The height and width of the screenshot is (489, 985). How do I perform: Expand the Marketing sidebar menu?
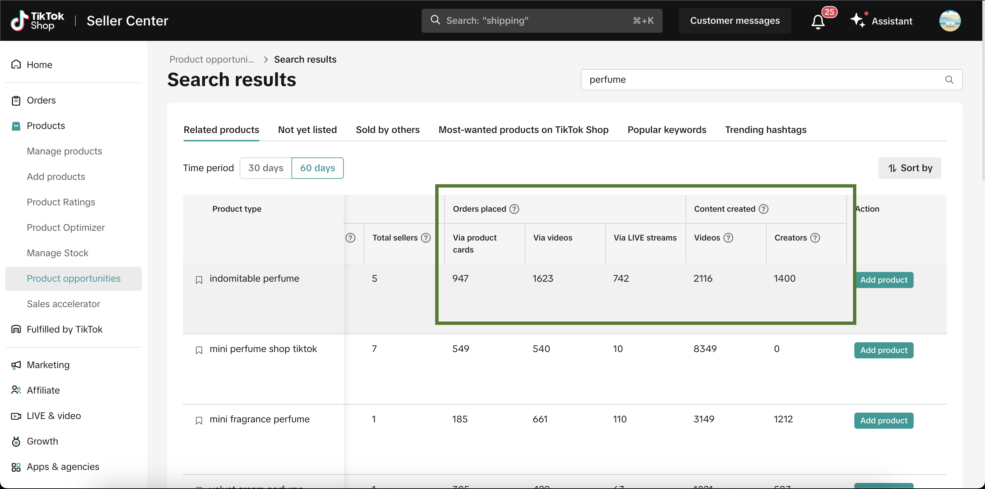coord(48,365)
